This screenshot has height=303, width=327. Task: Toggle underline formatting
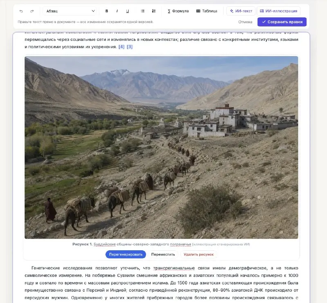click(x=128, y=11)
